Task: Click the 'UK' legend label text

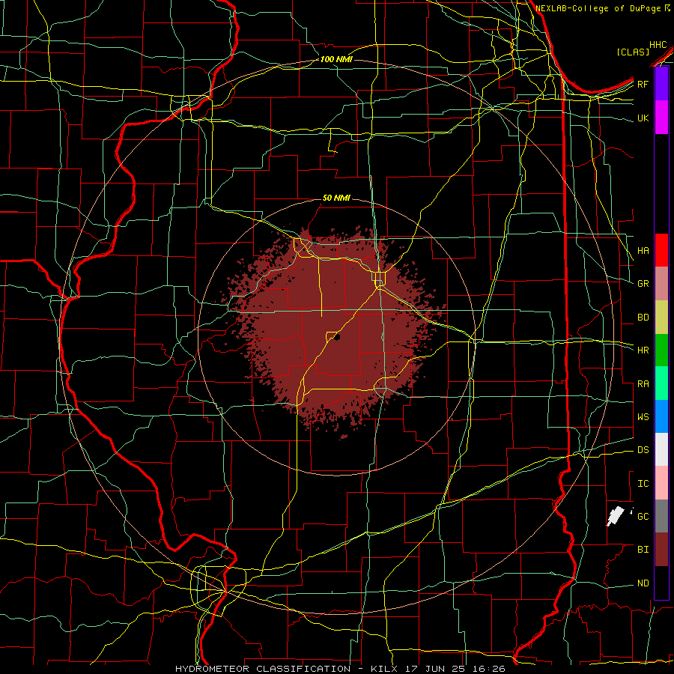Action: coord(643,118)
